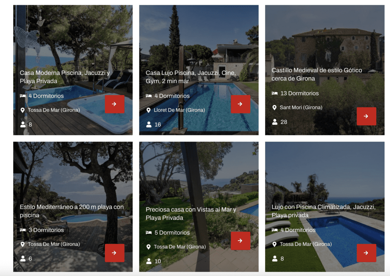Viewport: 390px width, 276px height.
Task: Select 'Preciosa casa con Vistas al Mar' title
Action: tap(191, 214)
